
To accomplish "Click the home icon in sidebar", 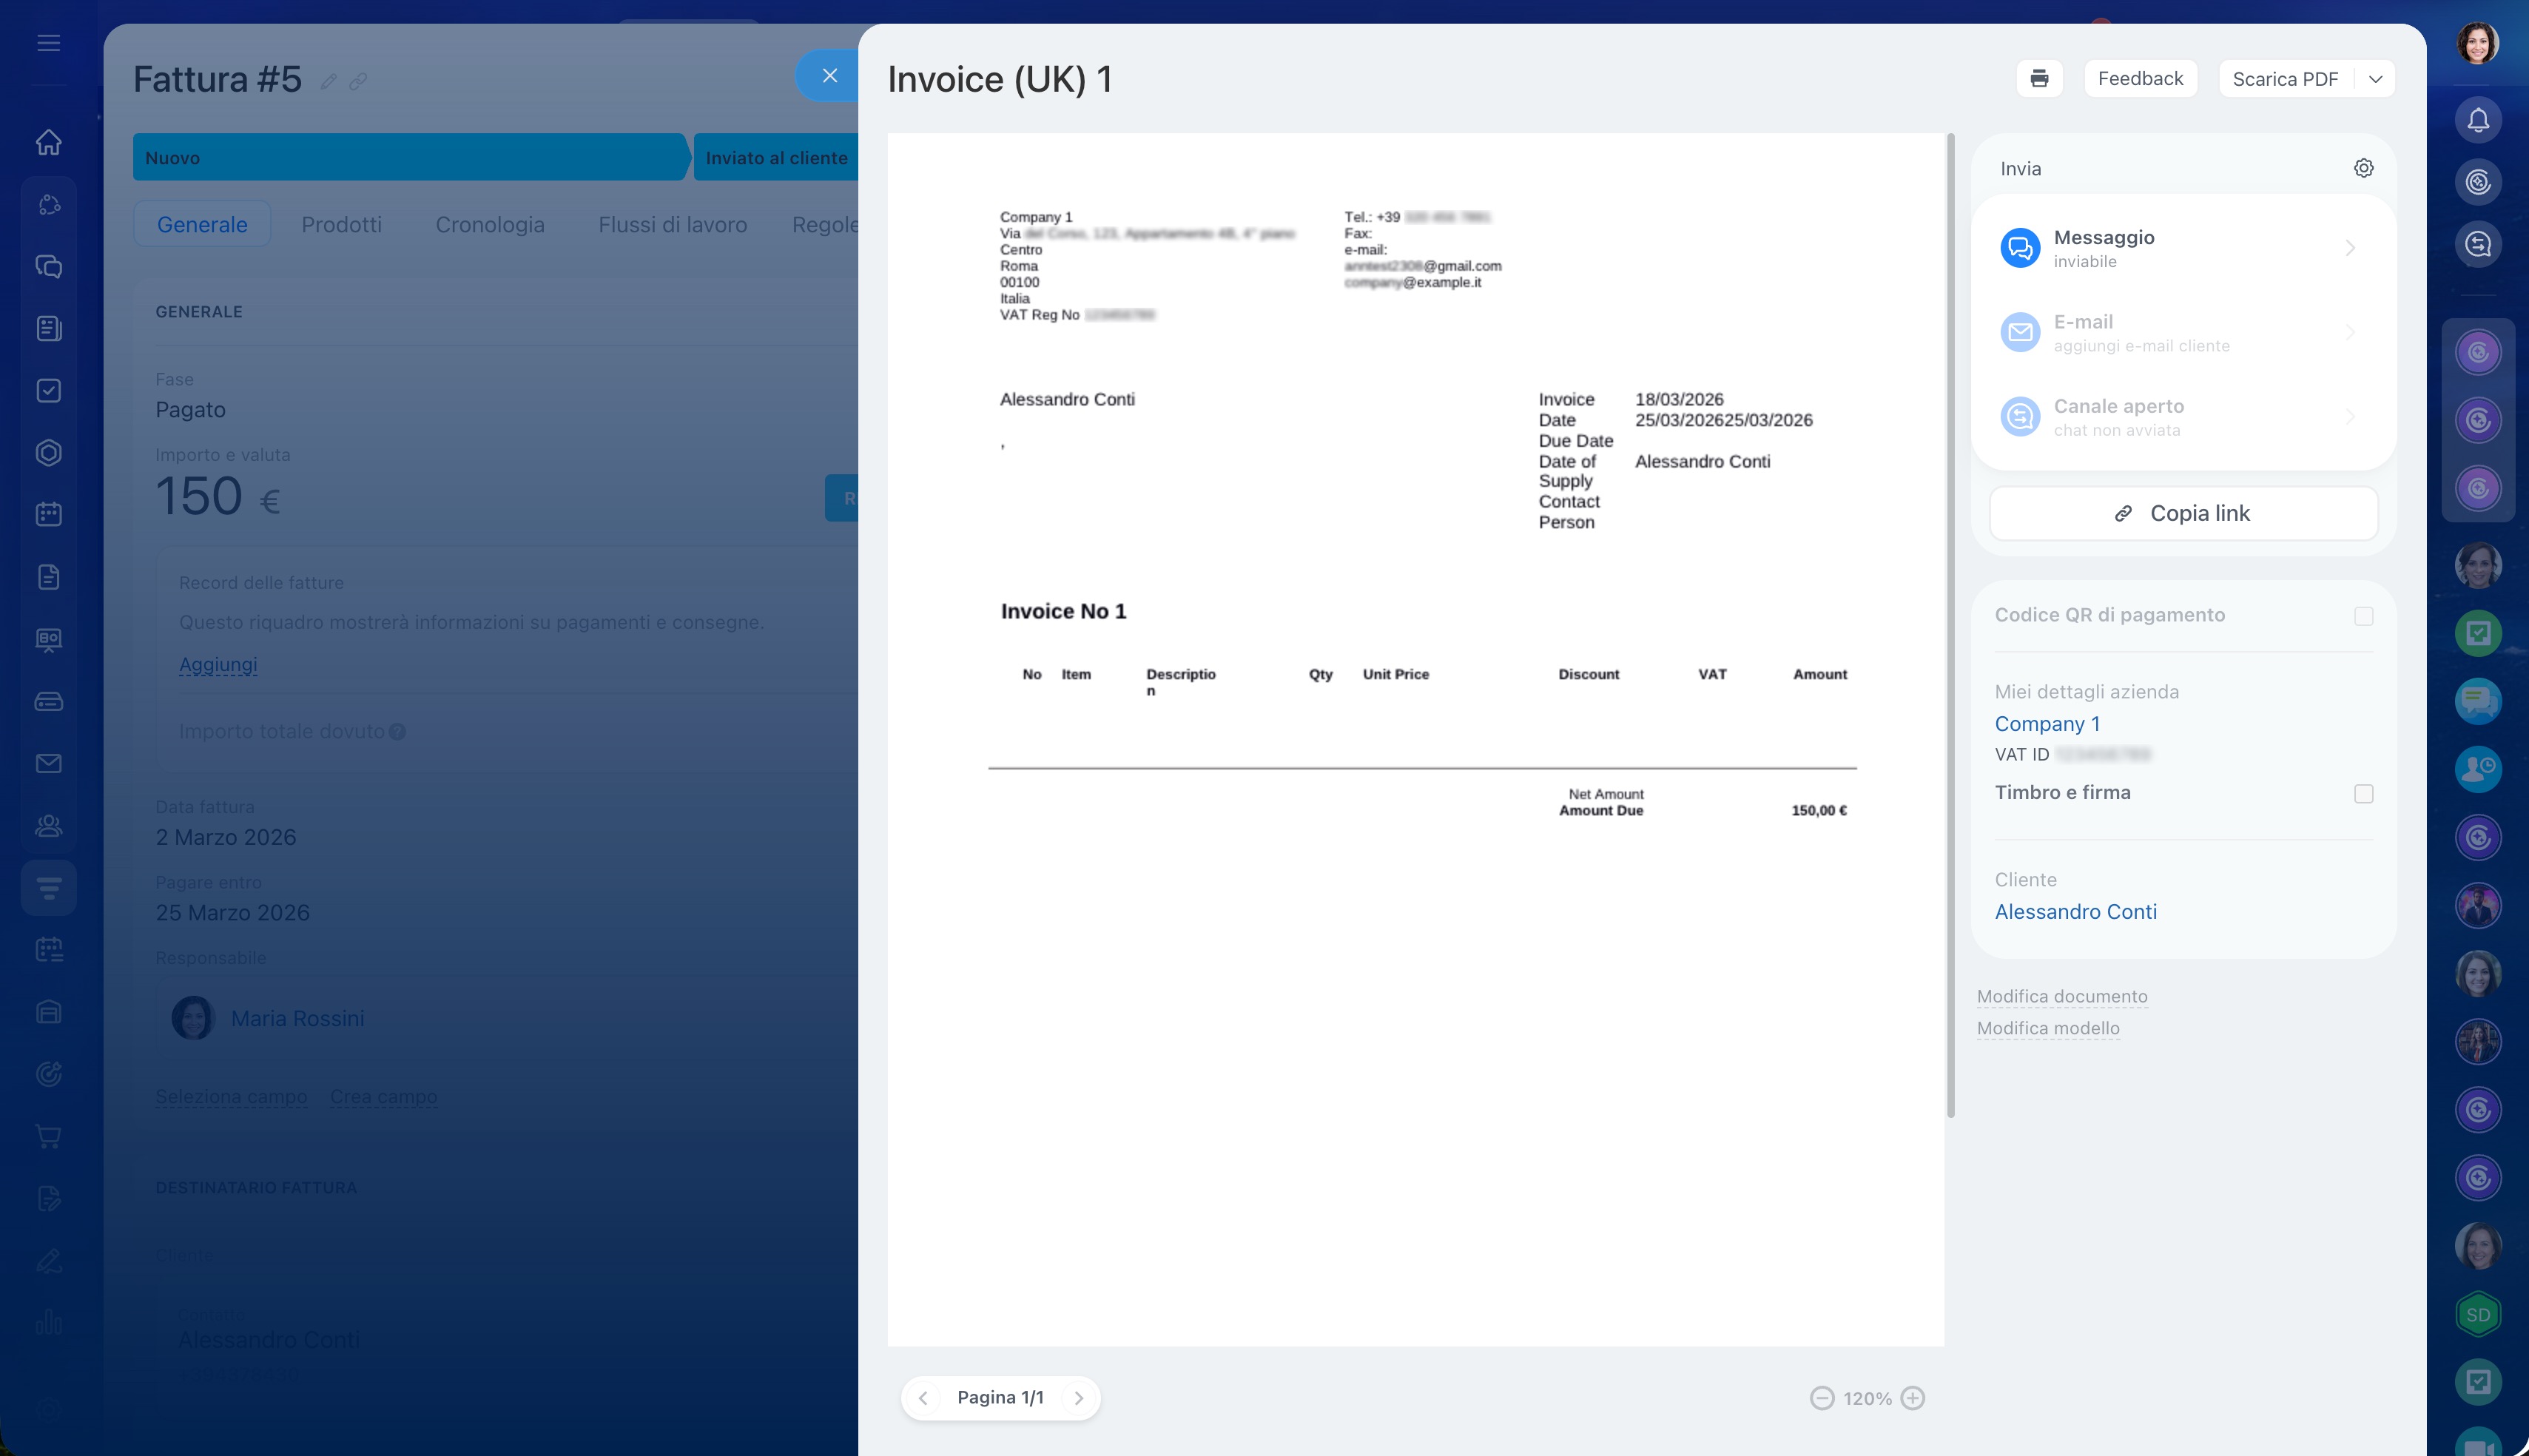I will click(x=49, y=142).
